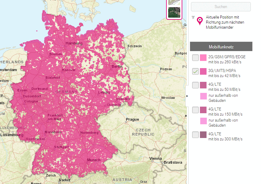This screenshot has width=261, height=184.
Task: Uncheck the 3G/UMTS/HSPA coverage layer
Action: (195, 71)
